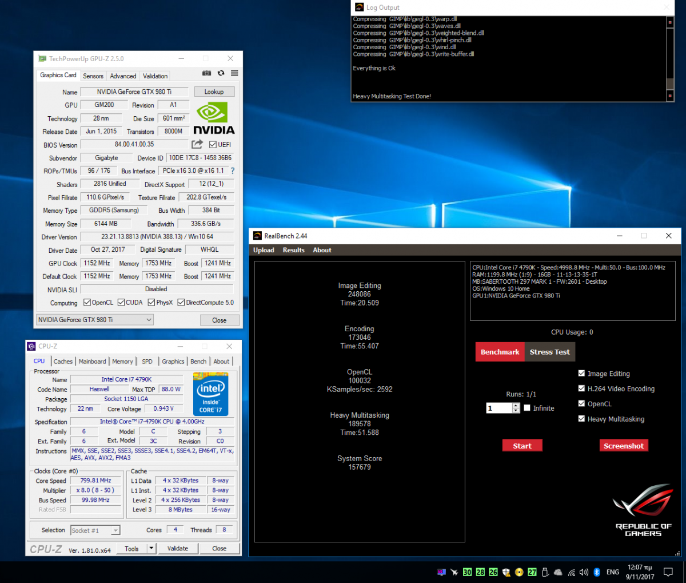Click the NVIDIA logo in GPU-Z
This screenshot has width=686, height=583.
[214, 118]
